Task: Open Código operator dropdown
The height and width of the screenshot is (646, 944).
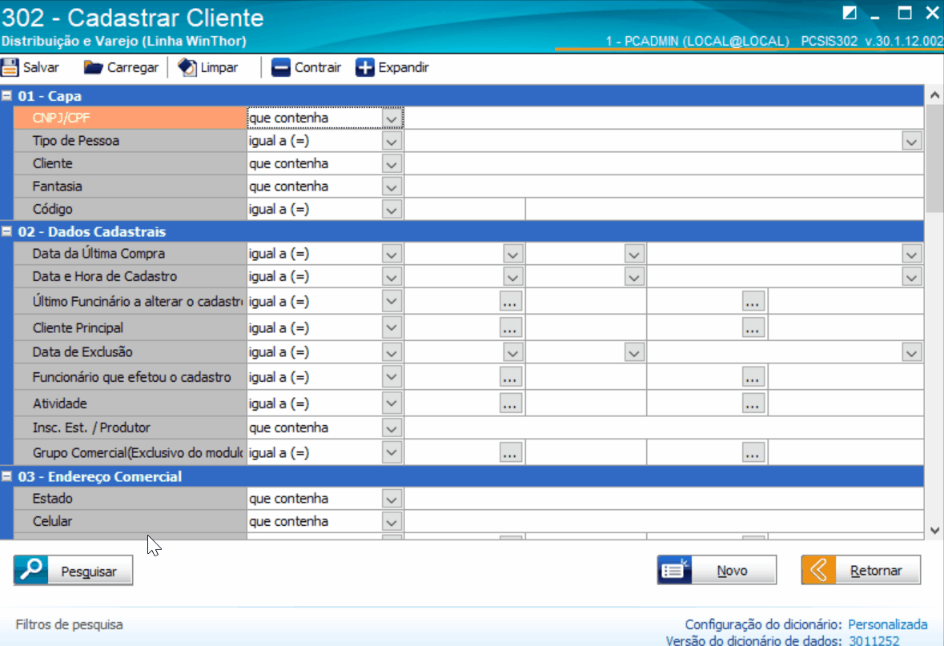Action: (392, 210)
